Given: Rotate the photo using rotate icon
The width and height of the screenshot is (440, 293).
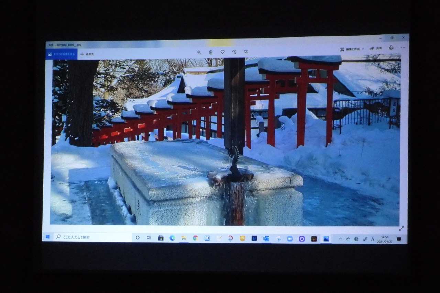Looking at the screenshot, I should 234,52.
